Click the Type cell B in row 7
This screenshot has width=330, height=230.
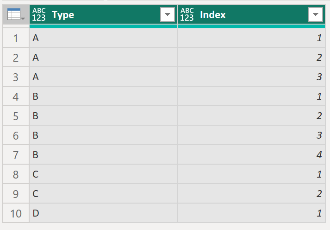click(103, 155)
